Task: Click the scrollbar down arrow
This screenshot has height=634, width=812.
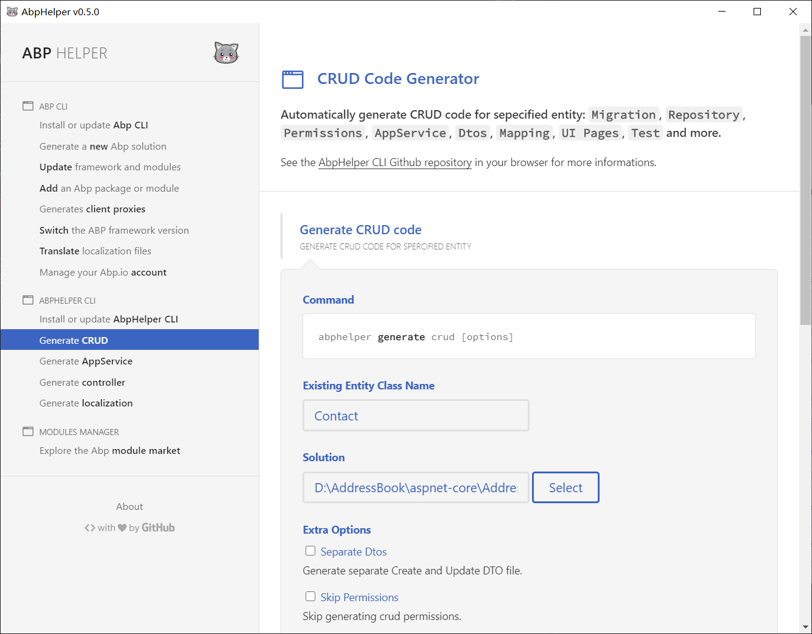Action: coord(805,627)
